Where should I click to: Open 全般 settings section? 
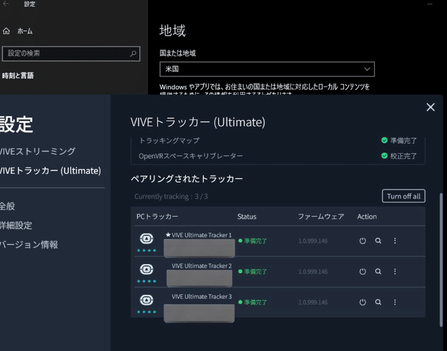[7, 206]
